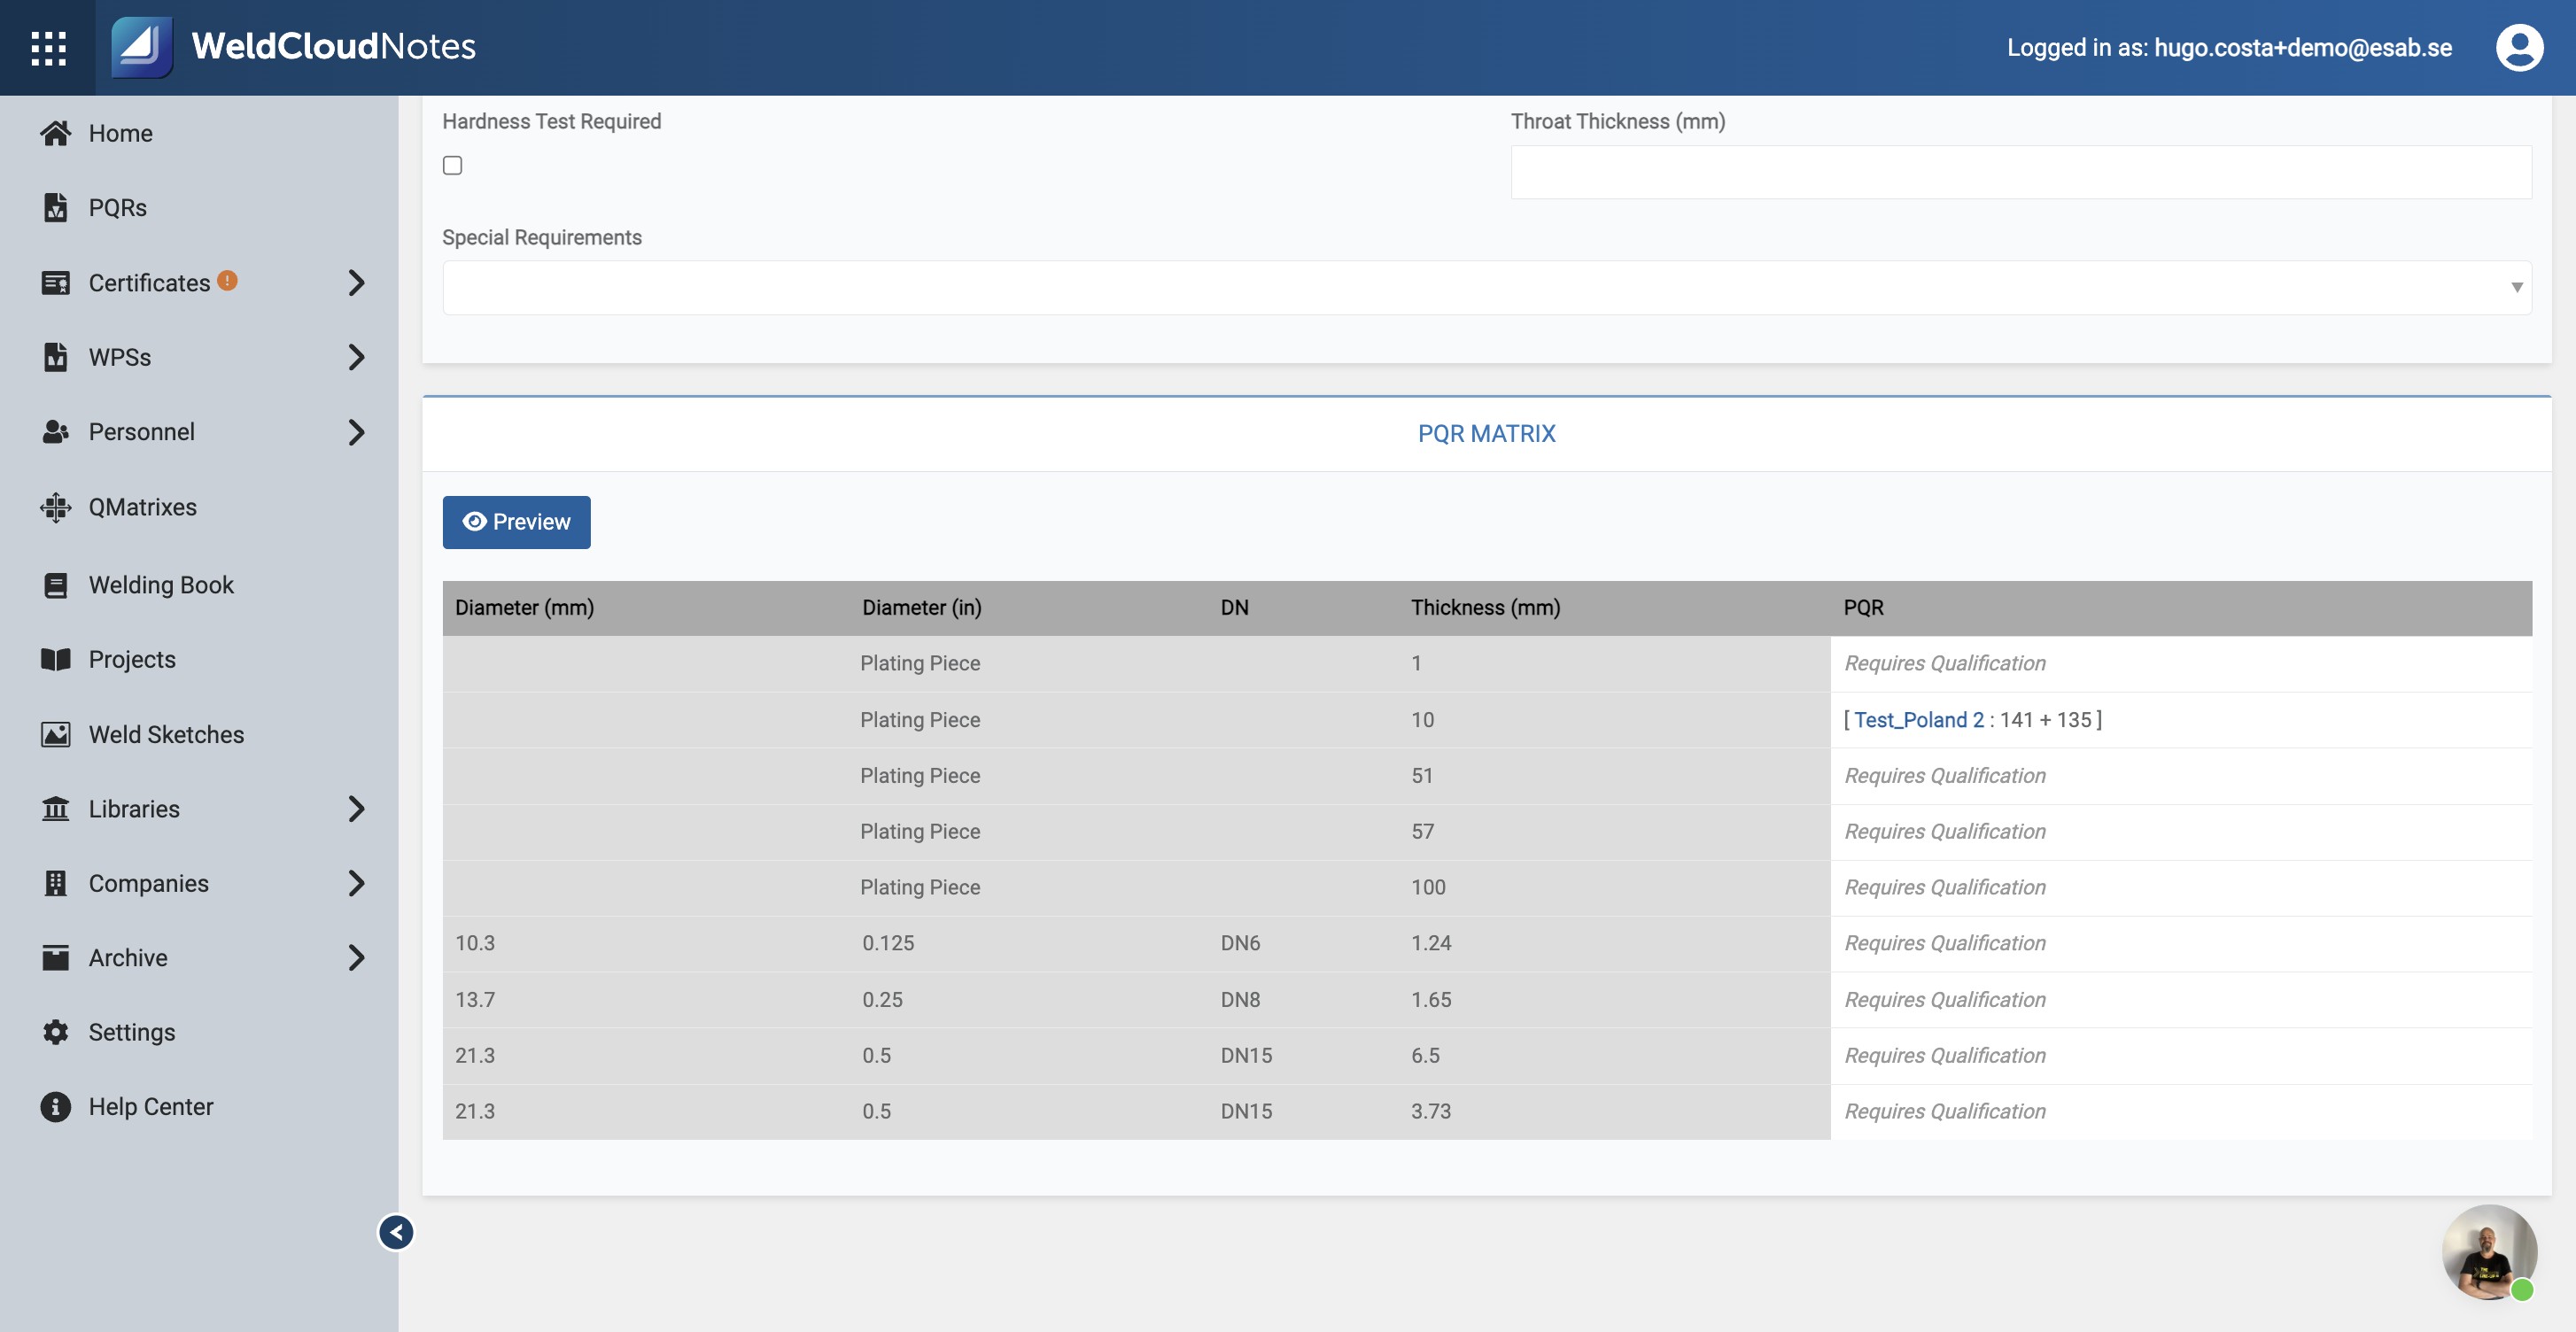Click the Throat Thickness input field

click(x=2021, y=172)
